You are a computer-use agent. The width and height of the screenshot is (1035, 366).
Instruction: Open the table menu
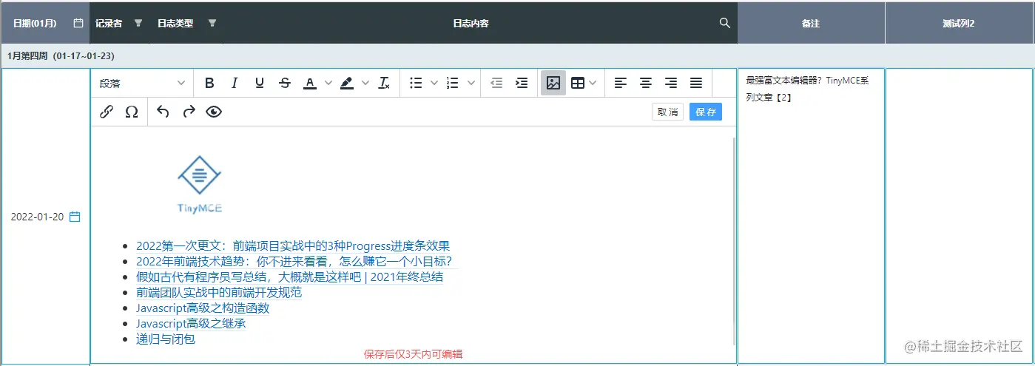[x=584, y=83]
